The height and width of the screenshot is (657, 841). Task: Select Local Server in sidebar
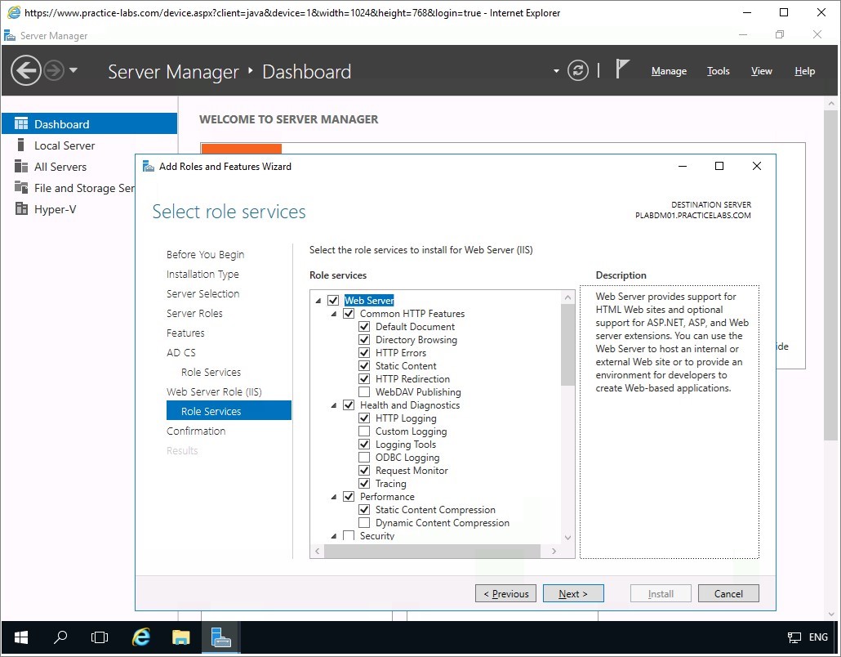(65, 145)
